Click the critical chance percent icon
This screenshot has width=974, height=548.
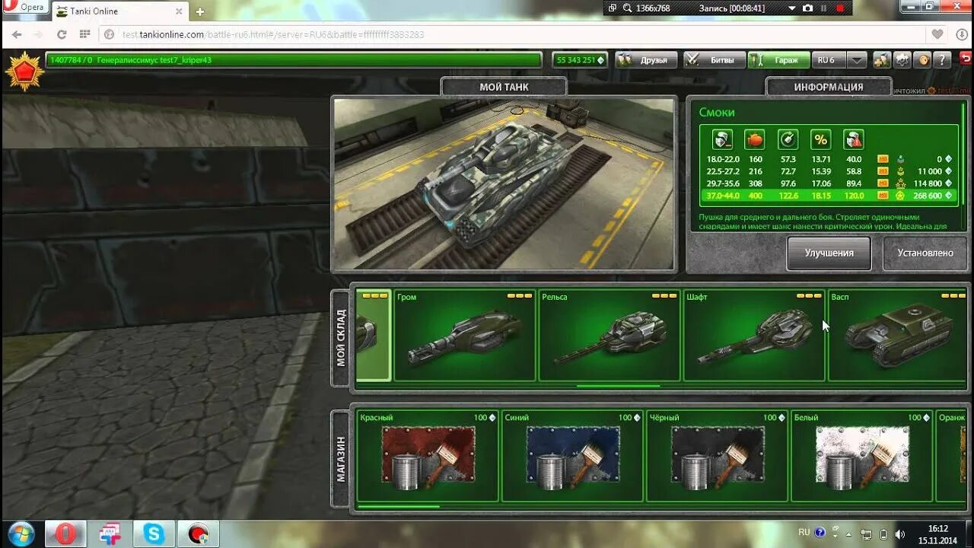[820, 139]
